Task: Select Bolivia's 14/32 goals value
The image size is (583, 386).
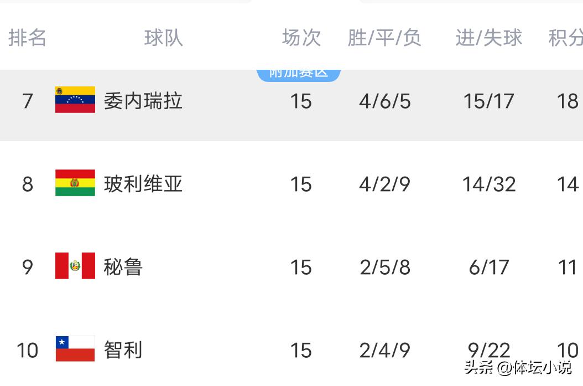Action: [489, 184]
